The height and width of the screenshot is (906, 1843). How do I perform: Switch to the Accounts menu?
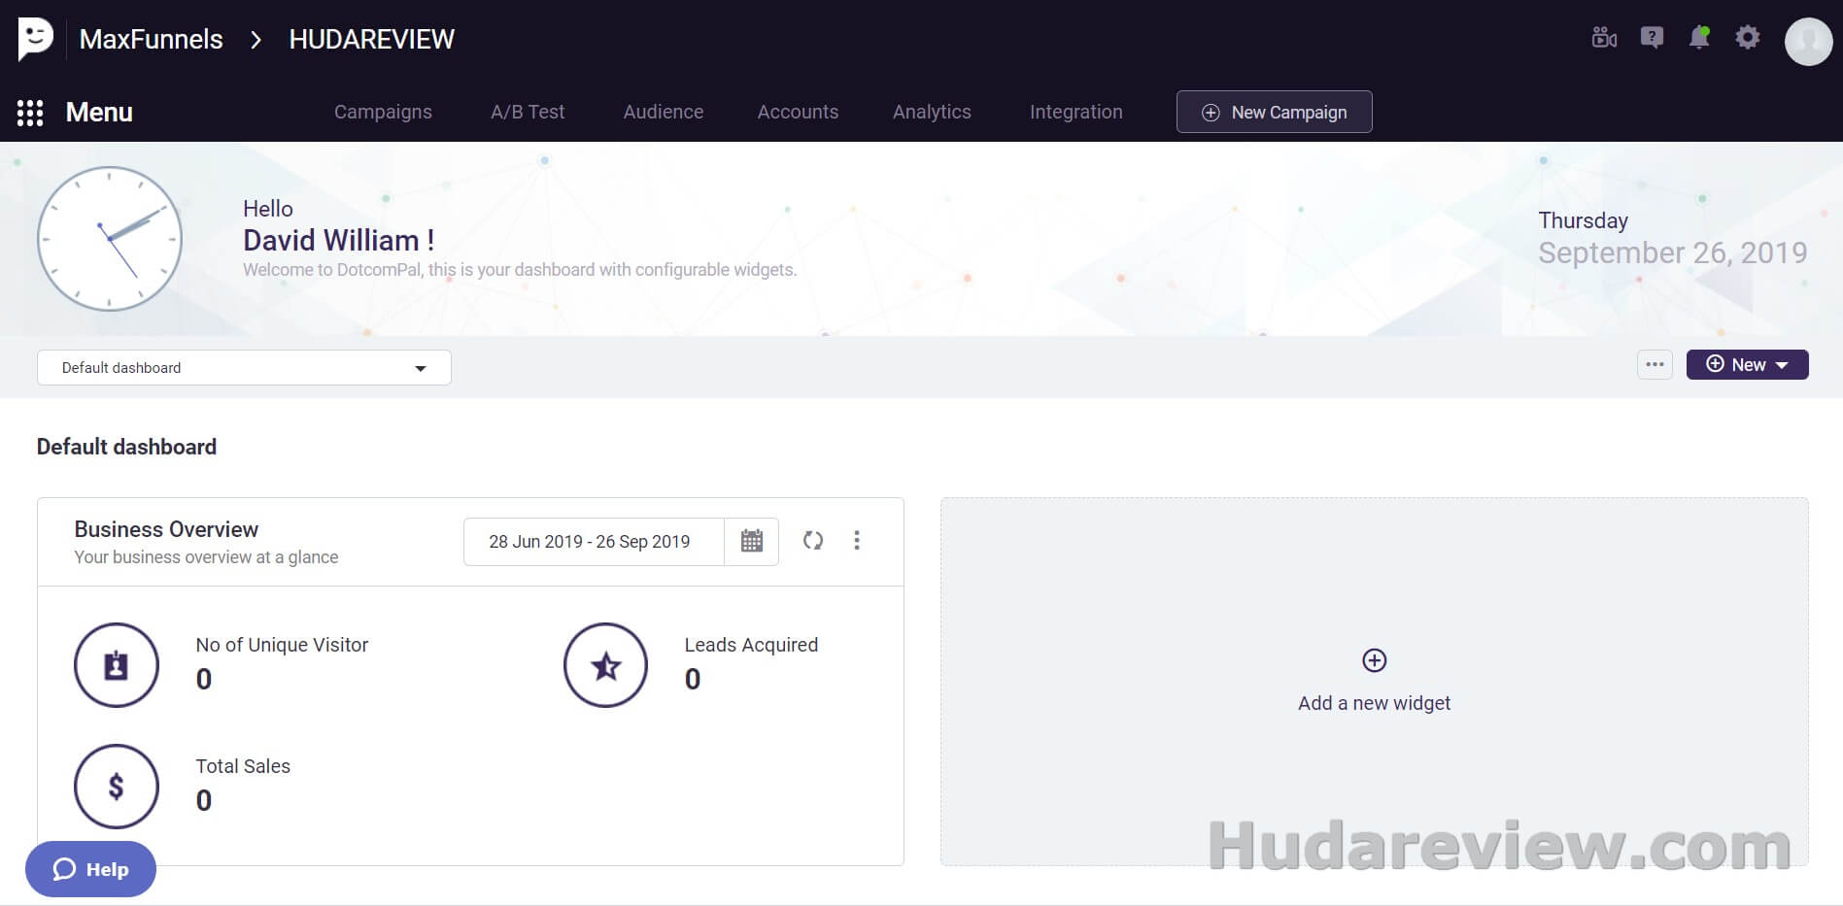[x=798, y=112]
